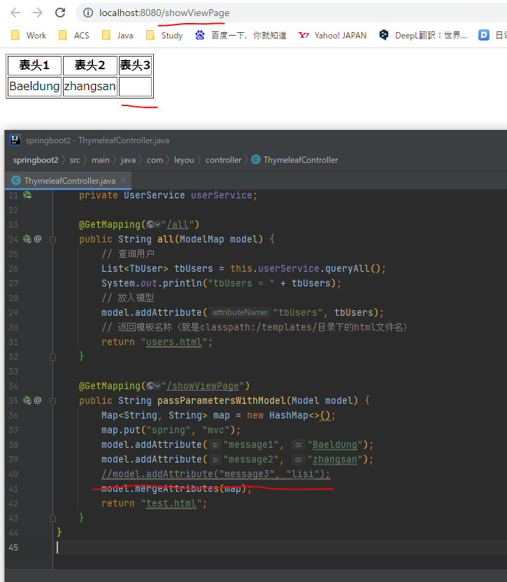Click map.put("spring", "mvc") on line 37

[171, 430]
